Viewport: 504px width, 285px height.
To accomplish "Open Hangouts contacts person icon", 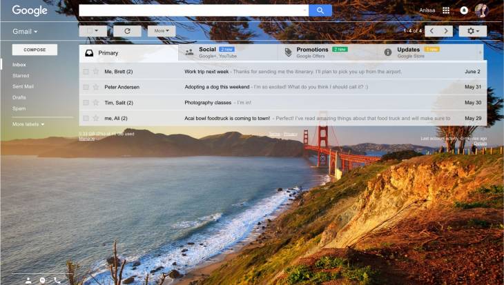I will tap(28, 280).
